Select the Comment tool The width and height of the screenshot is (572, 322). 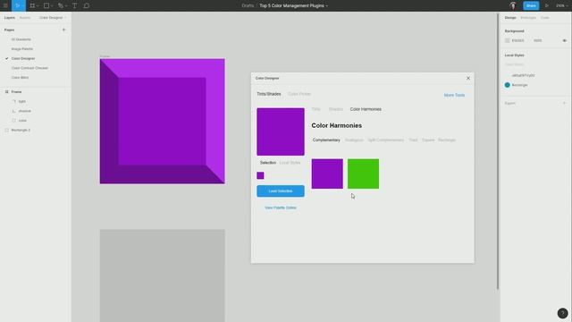coord(87,5)
